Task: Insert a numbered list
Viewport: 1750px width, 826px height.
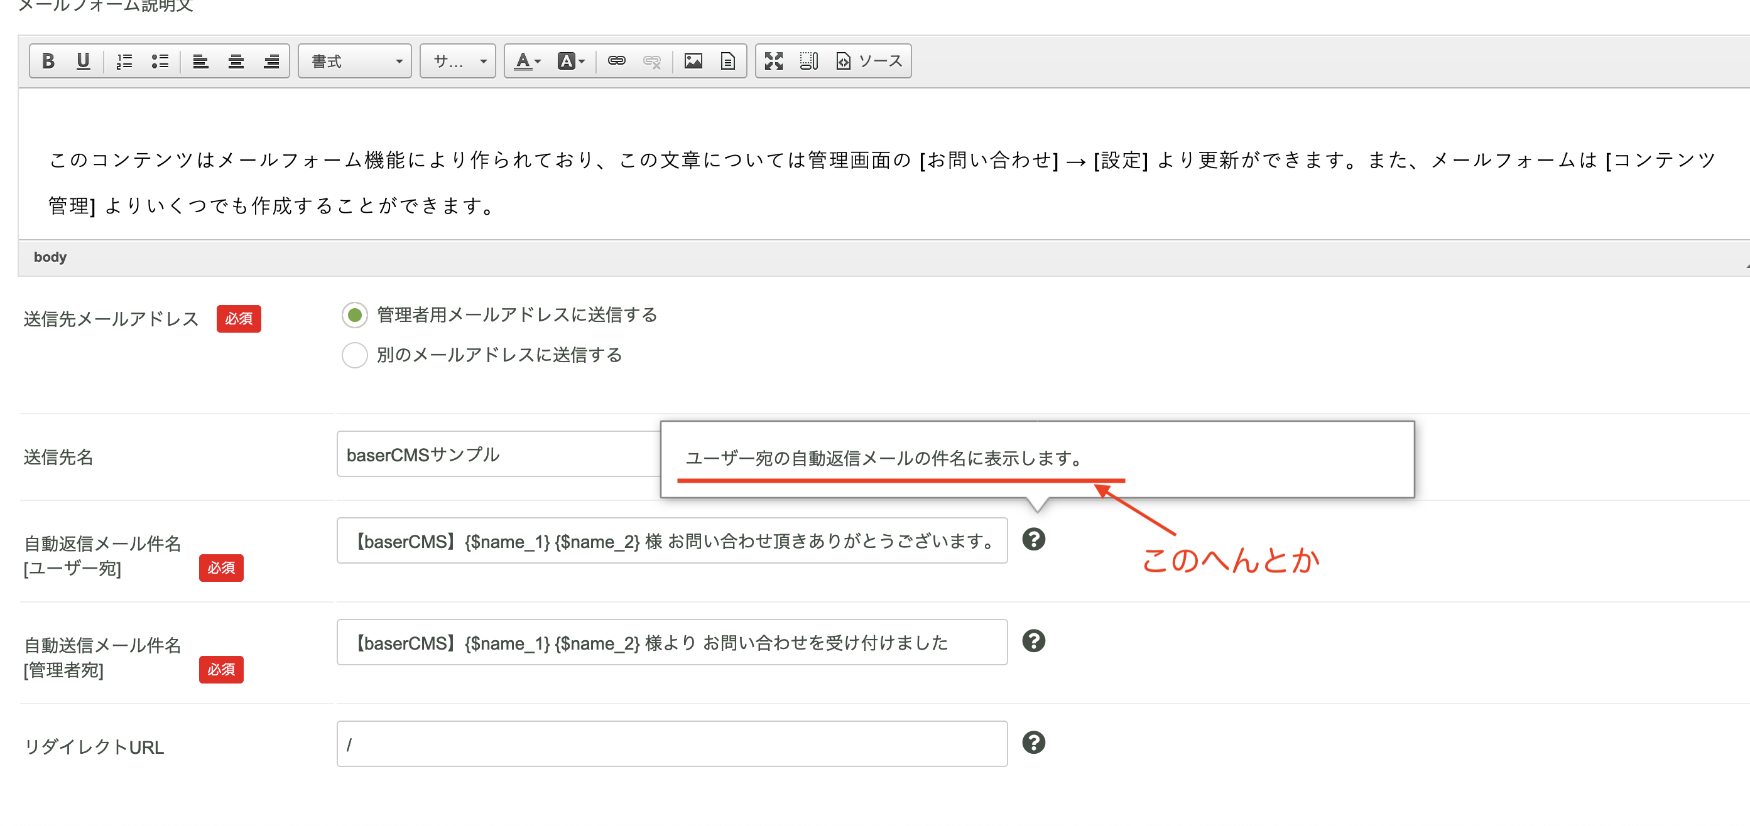Action: click(124, 60)
